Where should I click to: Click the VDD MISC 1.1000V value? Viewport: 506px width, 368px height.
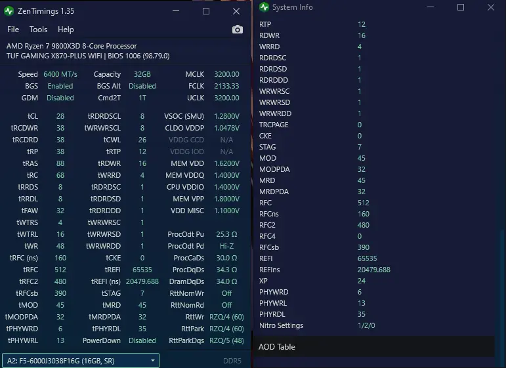point(226,211)
